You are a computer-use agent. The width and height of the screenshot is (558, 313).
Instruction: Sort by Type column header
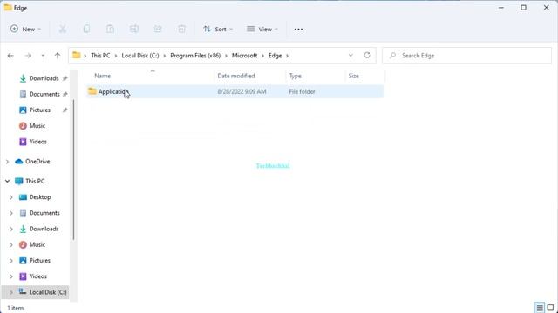[295, 76]
